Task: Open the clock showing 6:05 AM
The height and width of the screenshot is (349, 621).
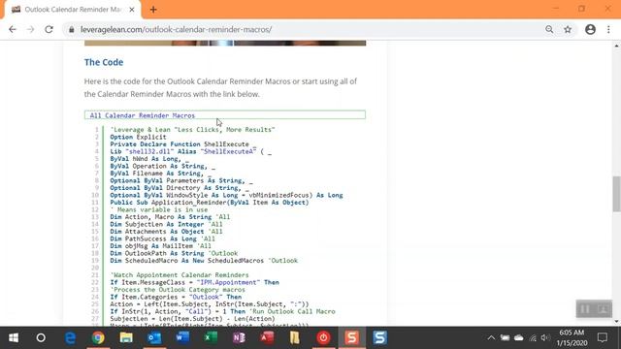Action: 572,337
